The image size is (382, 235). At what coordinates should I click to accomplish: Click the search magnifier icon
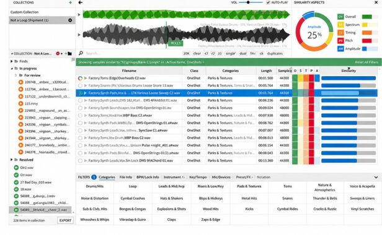(x=81, y=53)
